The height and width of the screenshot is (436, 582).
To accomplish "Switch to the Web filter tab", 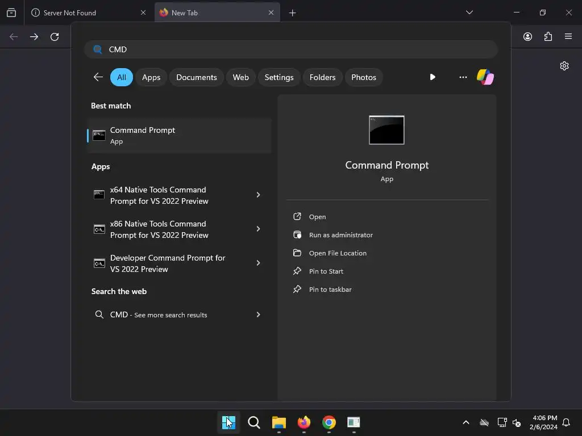I will pyautogui.click(x=240, y=77).
